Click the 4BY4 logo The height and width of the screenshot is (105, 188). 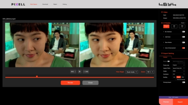coord(167,4)
